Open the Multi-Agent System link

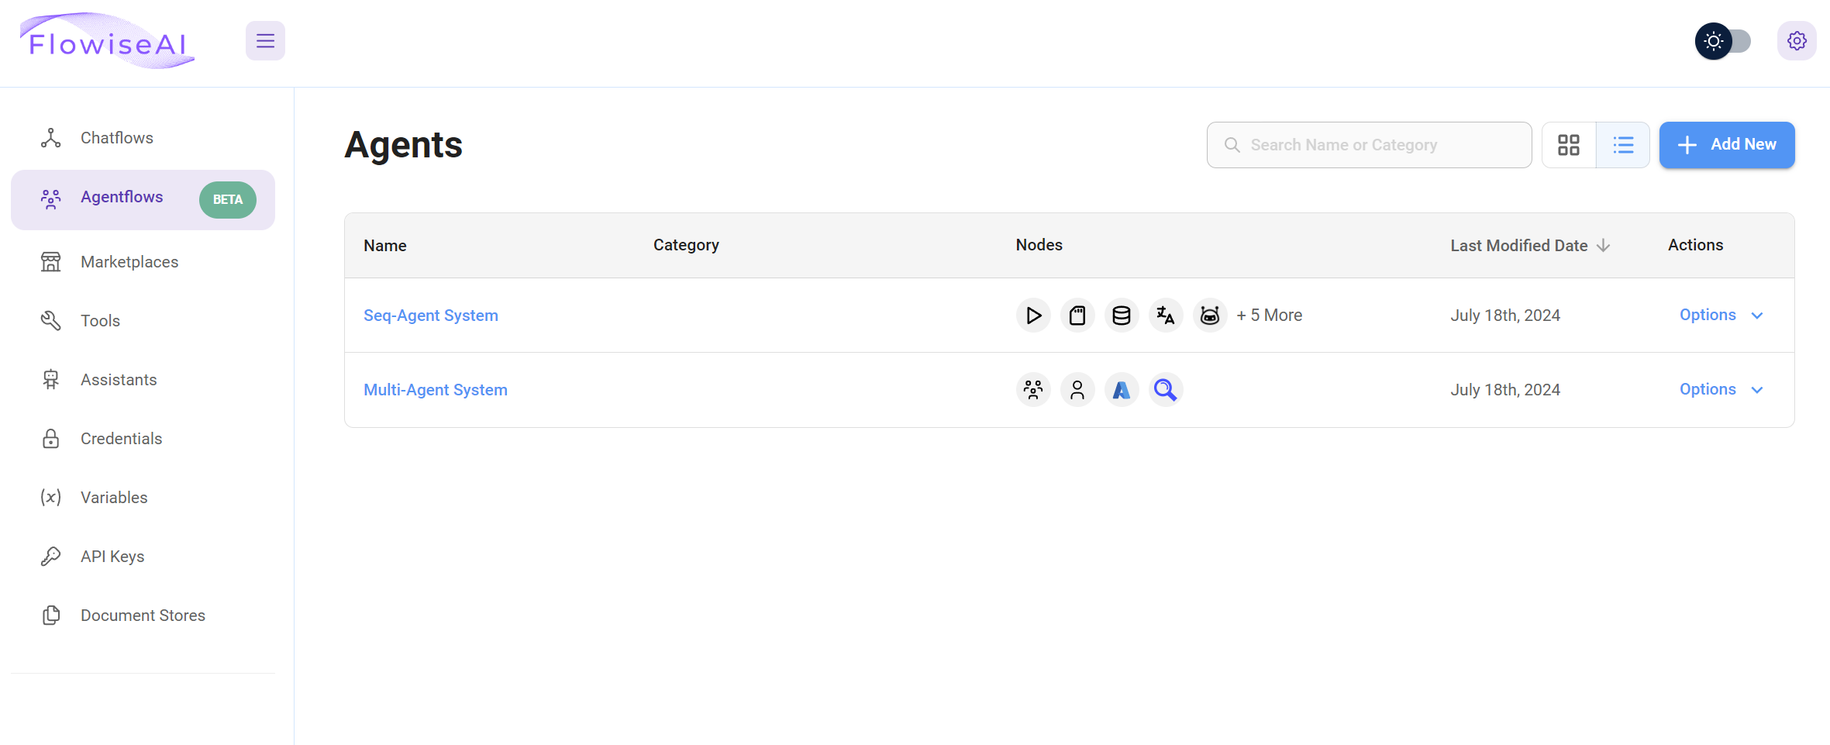pos(436,390)
